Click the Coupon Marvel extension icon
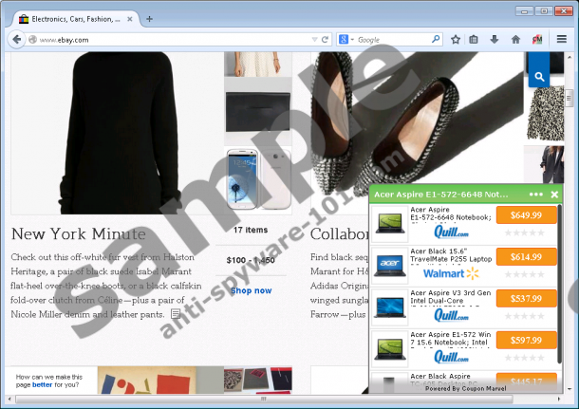The image size is (579, 409). (x=536, y=40)
